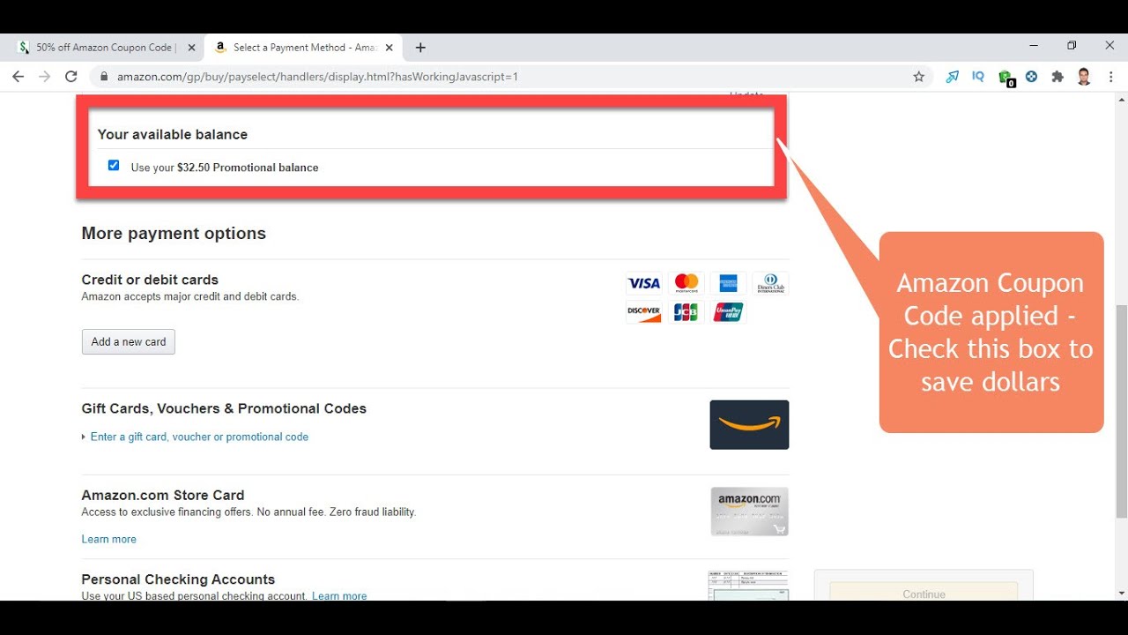Click the page vertical scrollbar thumb

1121,412
